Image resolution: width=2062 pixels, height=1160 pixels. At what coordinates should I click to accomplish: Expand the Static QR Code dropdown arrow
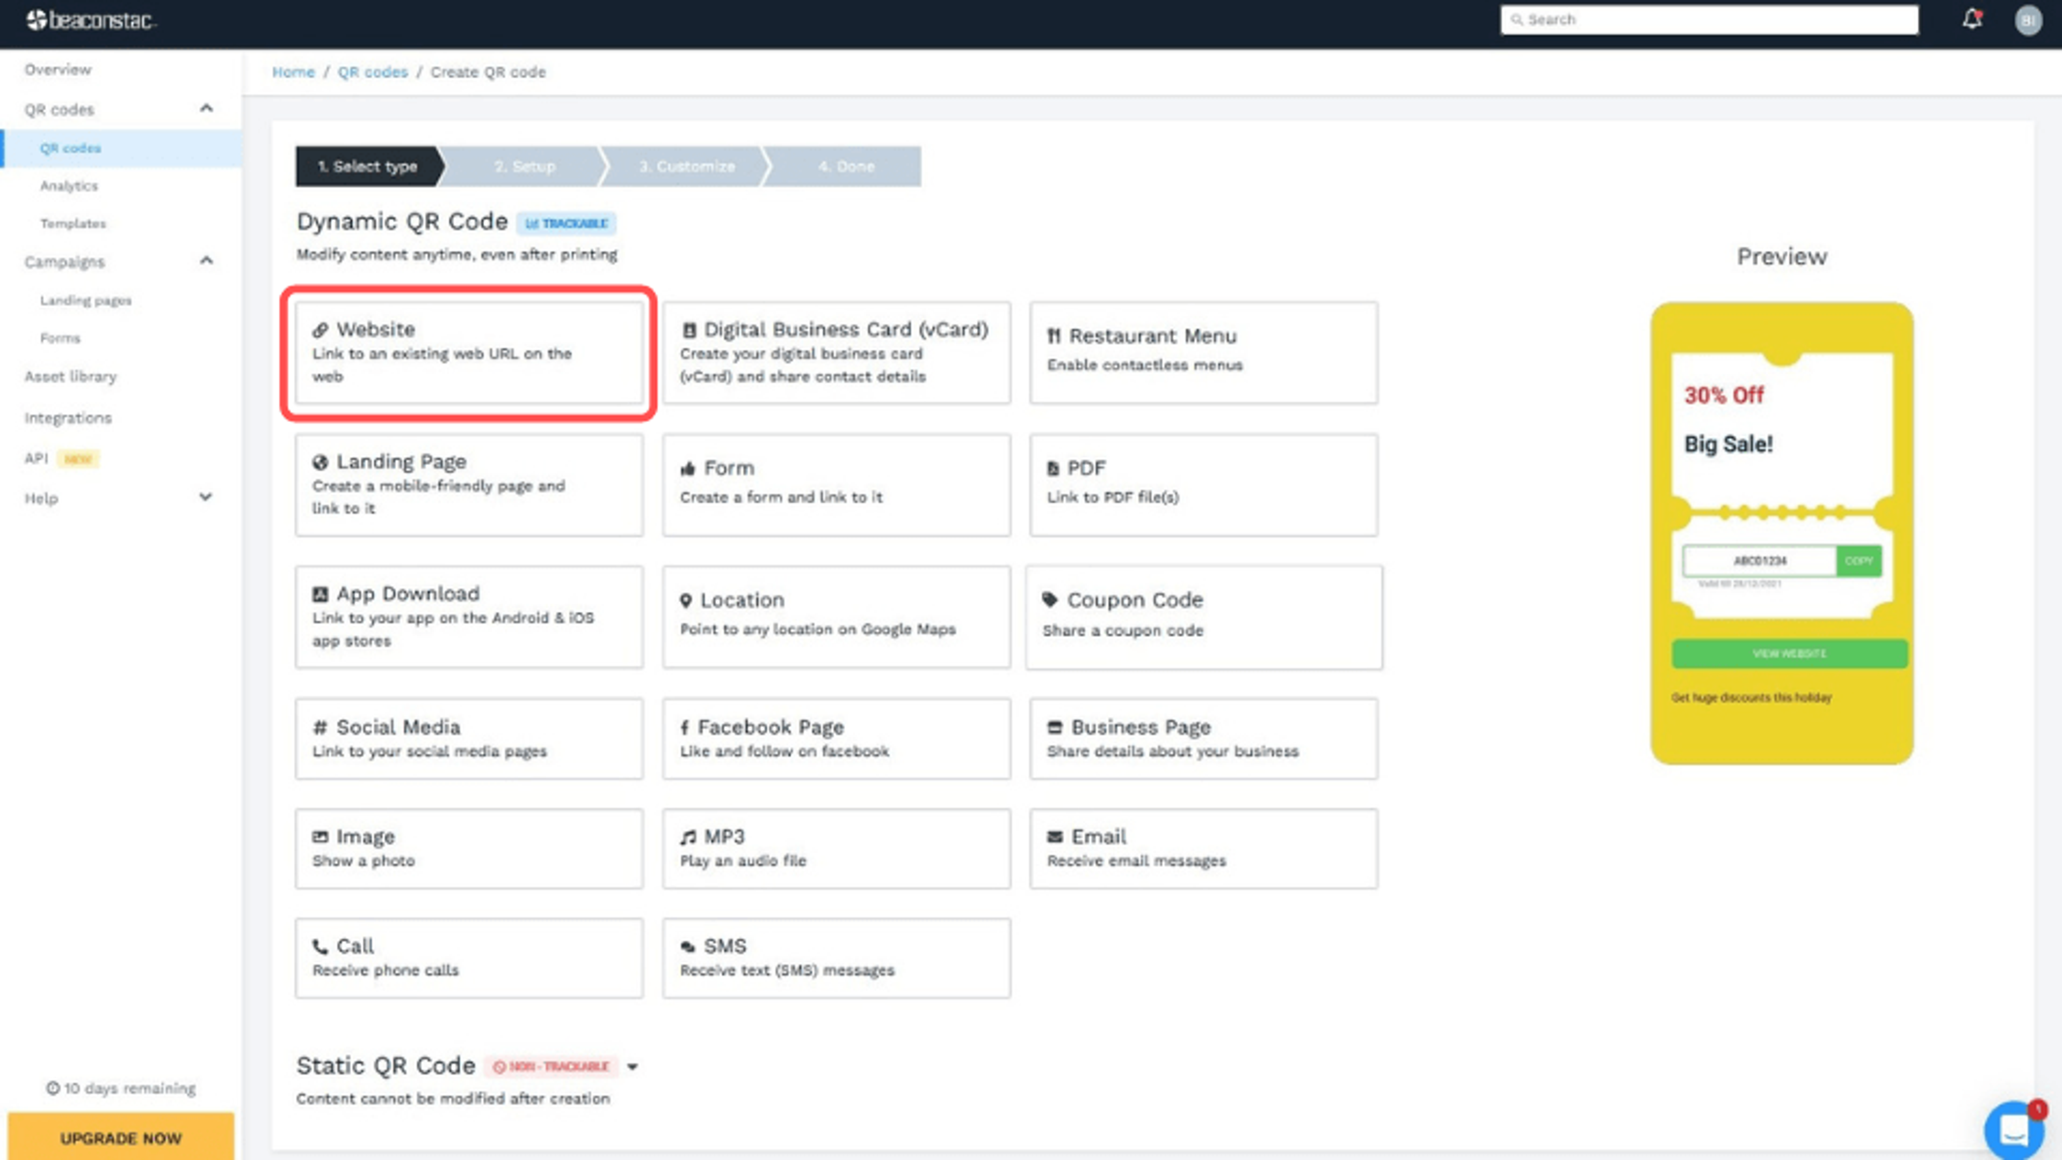point(633,1067)
